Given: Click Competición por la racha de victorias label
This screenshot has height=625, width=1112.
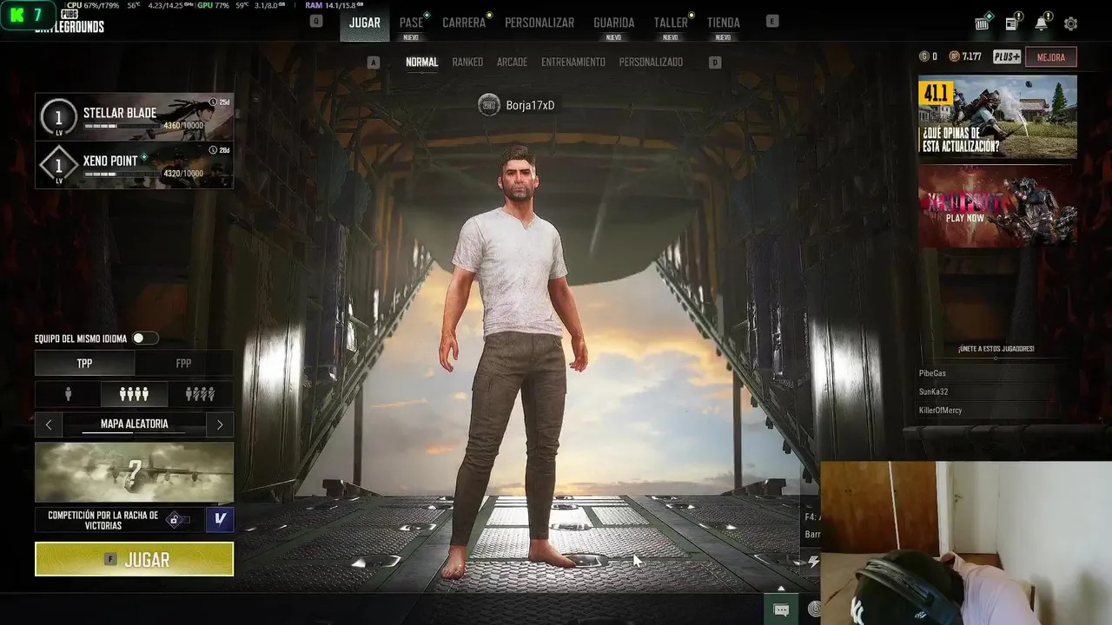Looking at the screenshot, I should [x=103, y=520].
